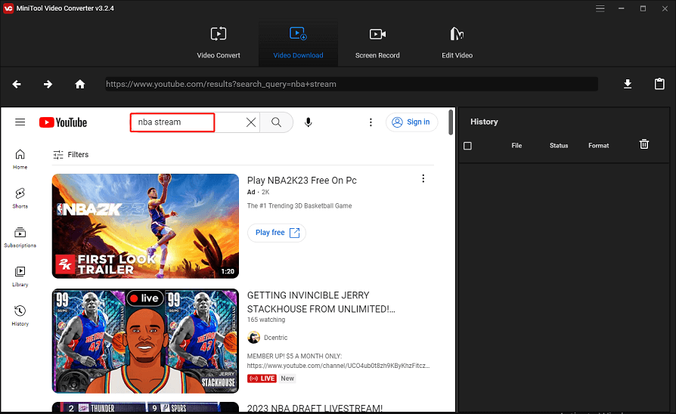Click the Status column header
676x414 pixels.
pyautogui.click(x=559, y=146)
